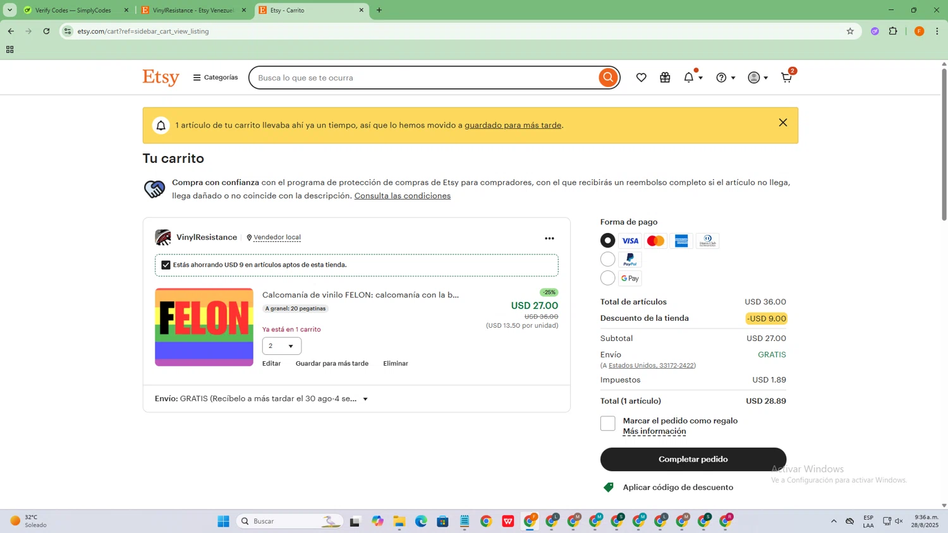
Task: Open Estados Unidos shipping destination link
Action: pyautogui.click(x=652, y=366)
